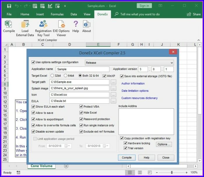Open the To date picker dropdown
The height and width of the screenshot is (177, 204).
point(107,146)
